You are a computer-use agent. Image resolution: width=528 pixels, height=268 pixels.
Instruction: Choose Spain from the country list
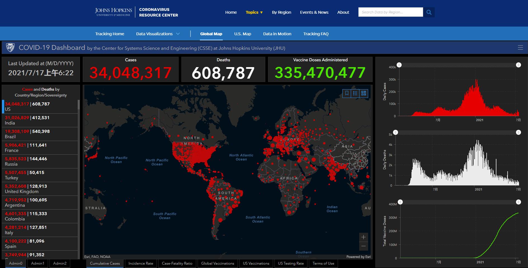[40, 244]
